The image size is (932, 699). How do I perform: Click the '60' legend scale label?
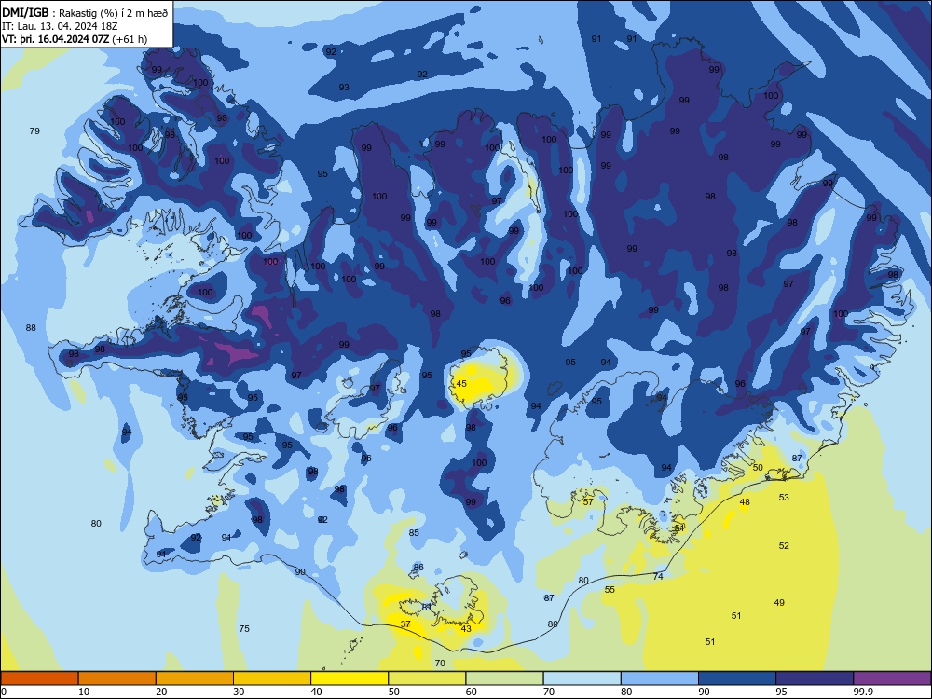pyautogui.click(x=472, y=692)
